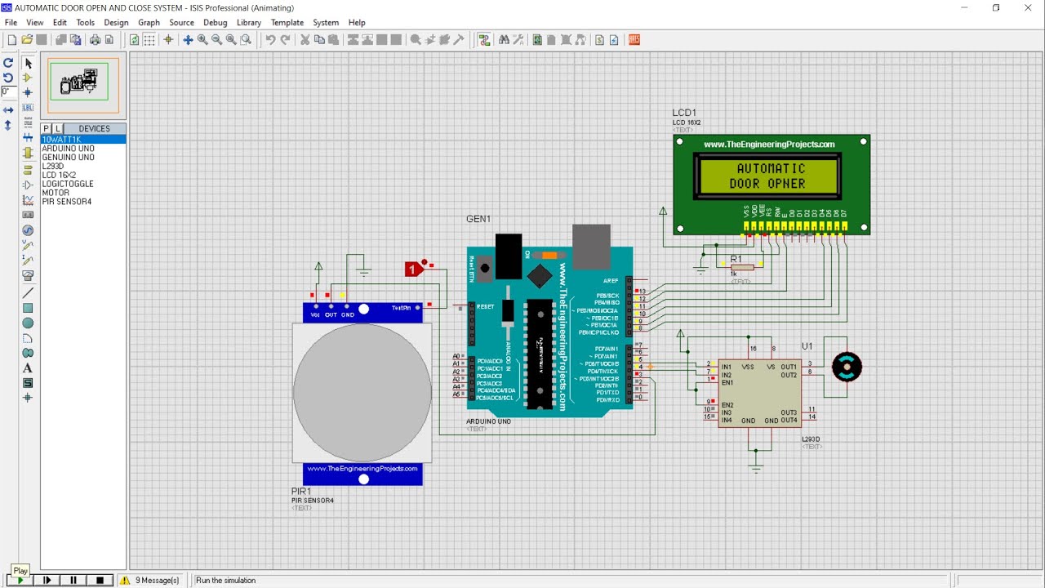
Task: Open the File menu
Action: coord(11,23)
